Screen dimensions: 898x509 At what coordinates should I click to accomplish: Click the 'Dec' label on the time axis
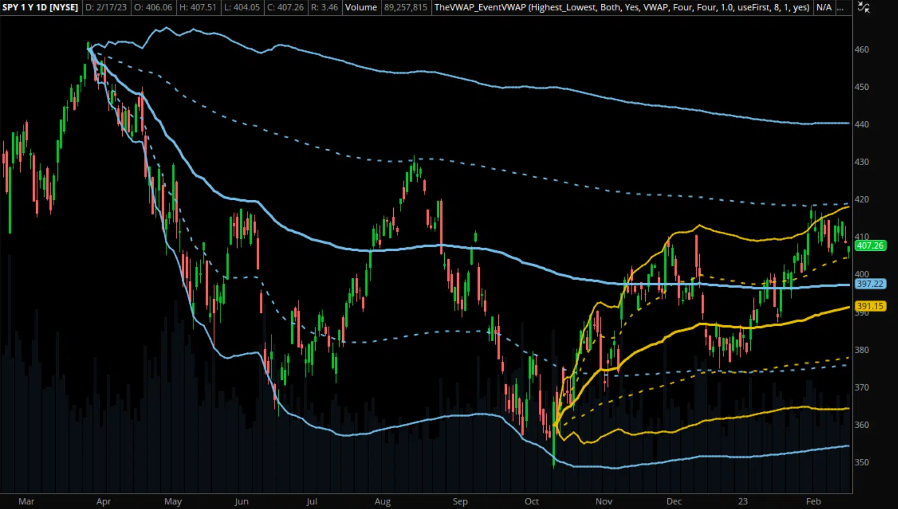pos(674,502)
